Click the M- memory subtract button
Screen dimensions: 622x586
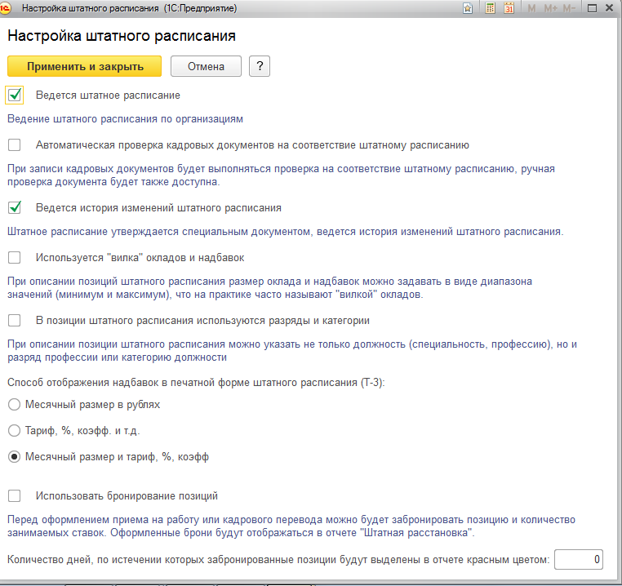pyautogui.click(x=569, y=8)
